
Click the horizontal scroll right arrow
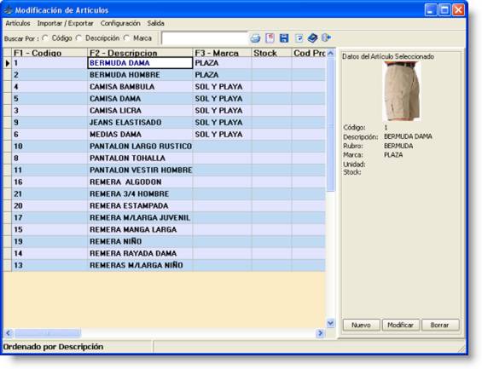[320, 333]
